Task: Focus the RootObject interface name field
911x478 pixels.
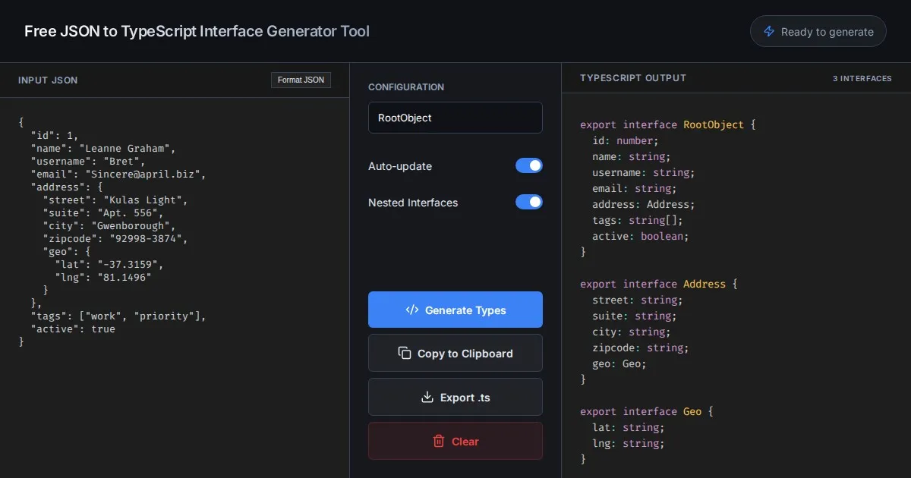Action: pos(455,118)
